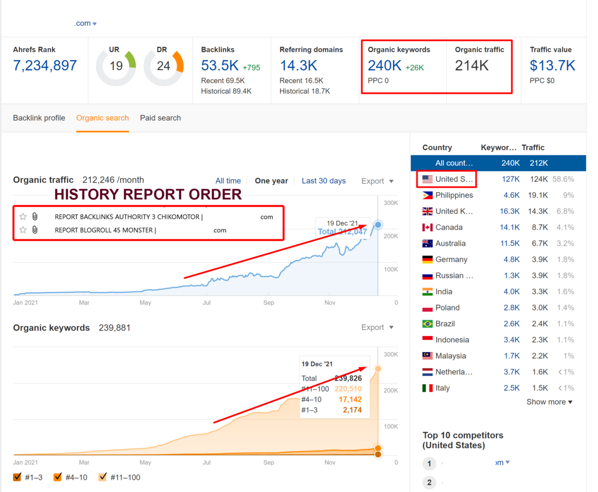Open the Export dropdown for Organic traffic
Image resolution: width=598 pixels, height=492 pixels.
pos(377,181)
